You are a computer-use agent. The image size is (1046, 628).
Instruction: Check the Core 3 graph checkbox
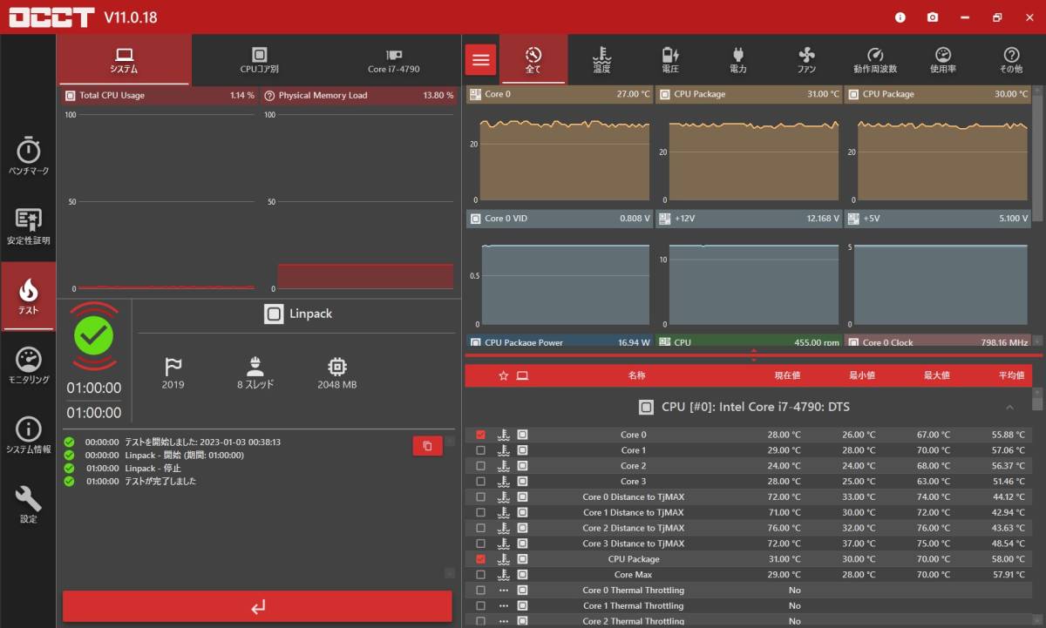(x=480, y=482)
